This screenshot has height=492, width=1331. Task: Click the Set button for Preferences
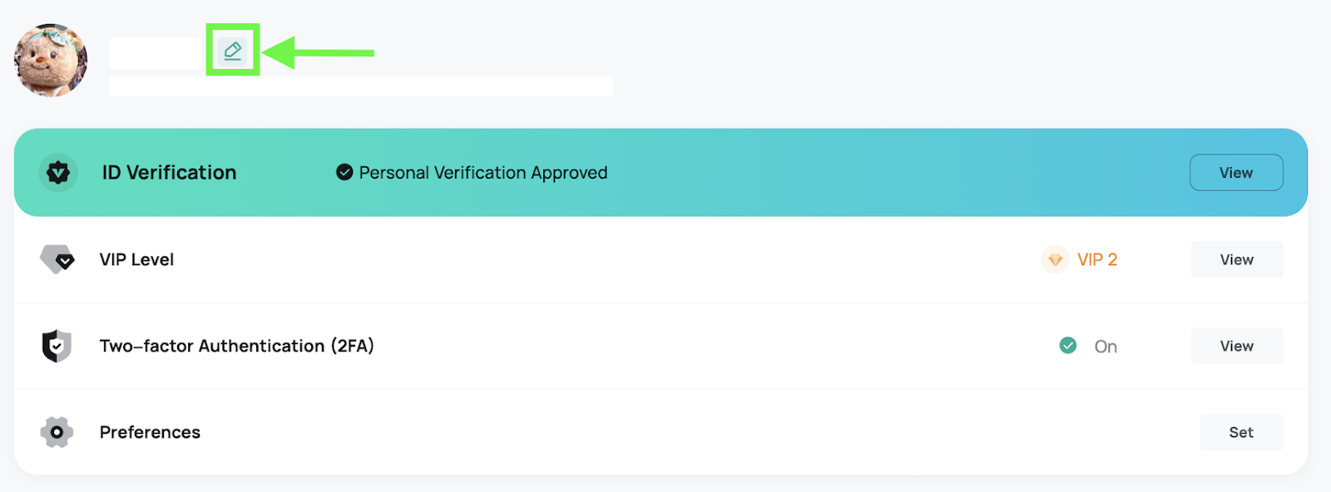1241,432
